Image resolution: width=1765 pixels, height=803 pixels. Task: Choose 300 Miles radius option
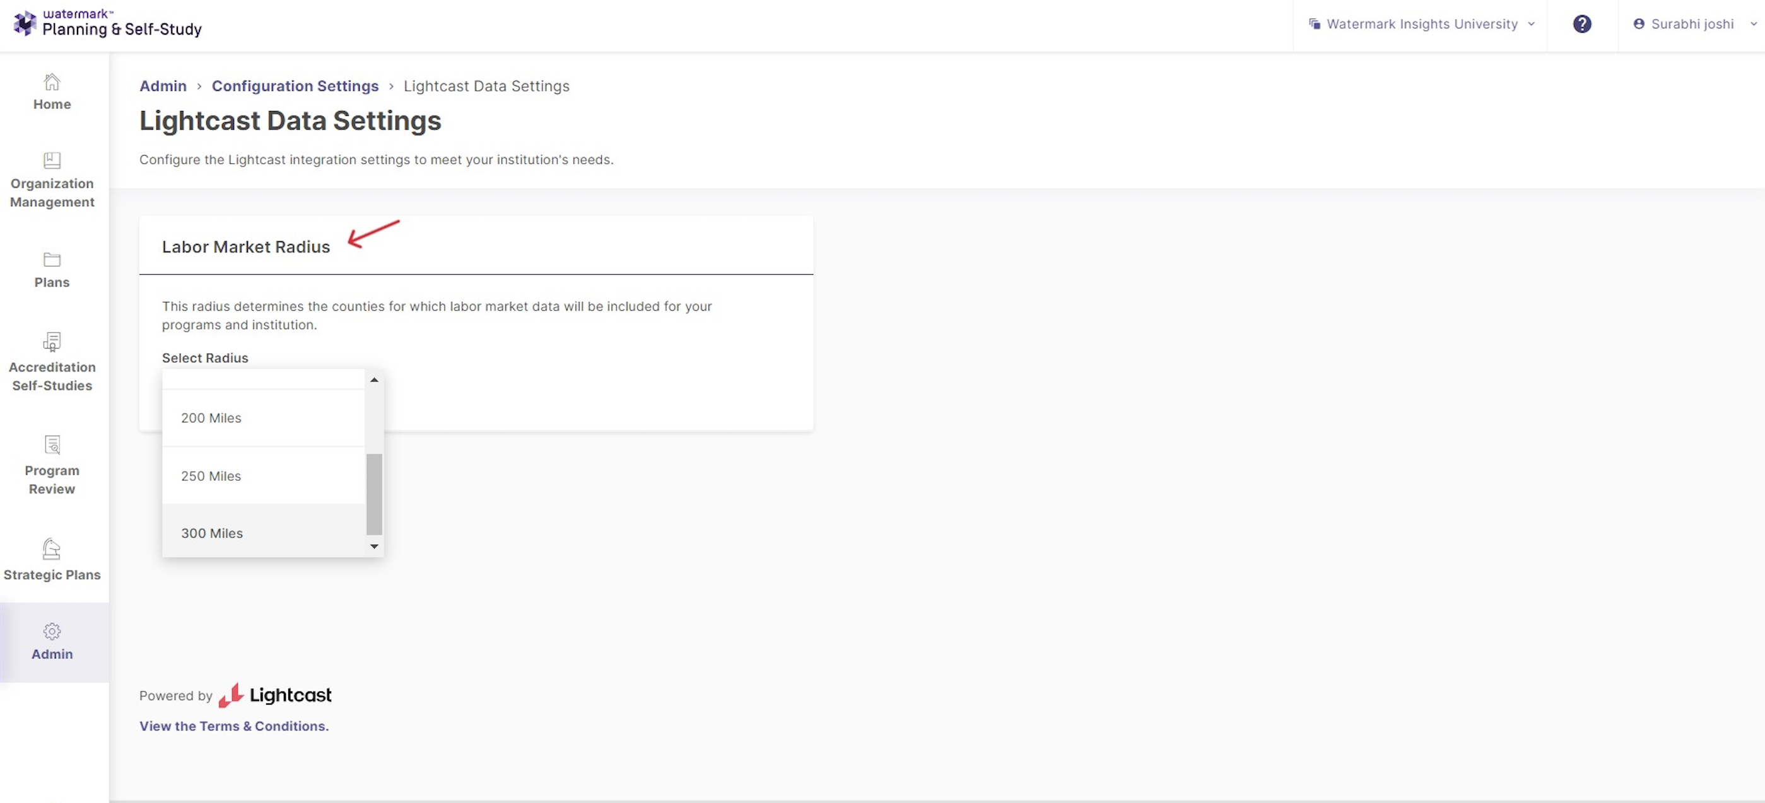click(x=263, y=533)
